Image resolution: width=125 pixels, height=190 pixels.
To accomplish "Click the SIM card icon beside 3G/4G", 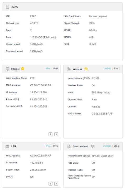I will click(x=7, y=7).
